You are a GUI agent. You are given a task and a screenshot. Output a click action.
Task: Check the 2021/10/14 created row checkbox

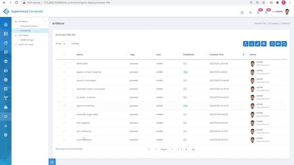coord(65,72)
